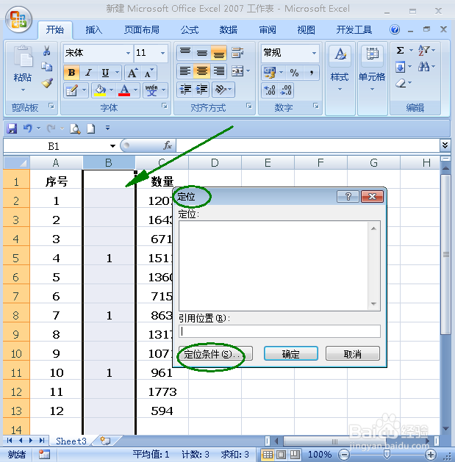This screenshot has height=462, width=455.
Task: Switch to the 页面布局 tab
Action: click(142, 30)
